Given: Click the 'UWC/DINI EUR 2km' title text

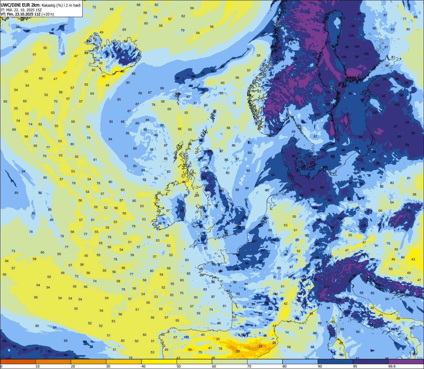Looking at the screenshot, I should 20,5.
